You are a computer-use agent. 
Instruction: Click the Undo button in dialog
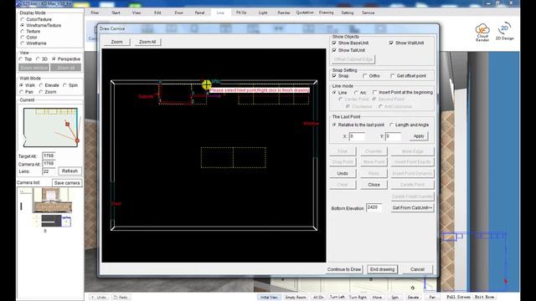click(343, 173)
